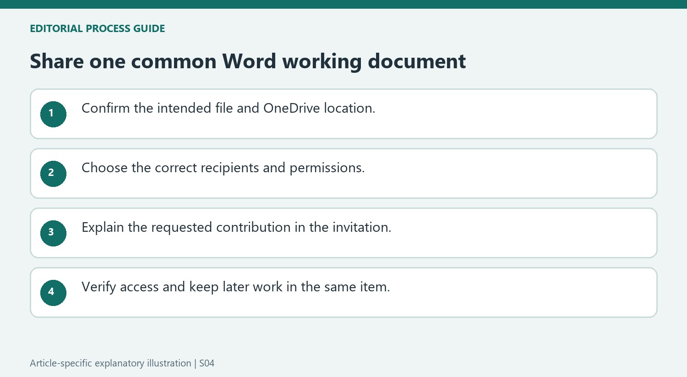Screen dimensions: 687x377
Task: Select 'Explain the requested contribution in the invitation.'
Action: 236,227
